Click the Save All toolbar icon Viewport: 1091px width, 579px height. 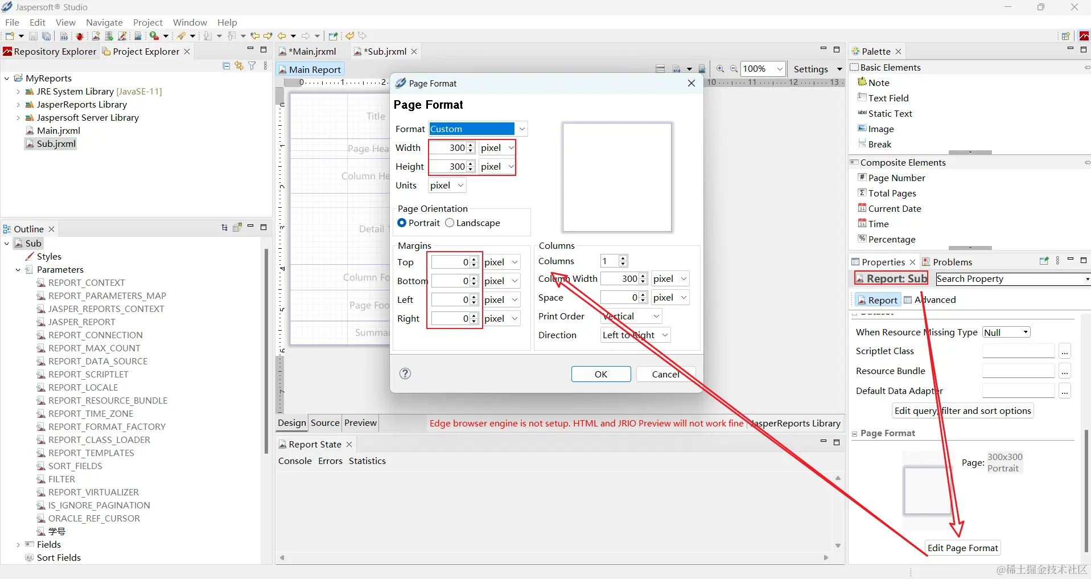[47, 36]
